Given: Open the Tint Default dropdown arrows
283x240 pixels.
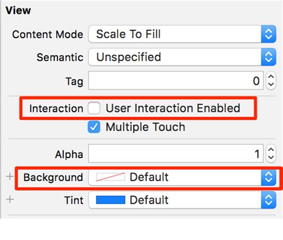Looking at the screenshot, I should (269, 200).
